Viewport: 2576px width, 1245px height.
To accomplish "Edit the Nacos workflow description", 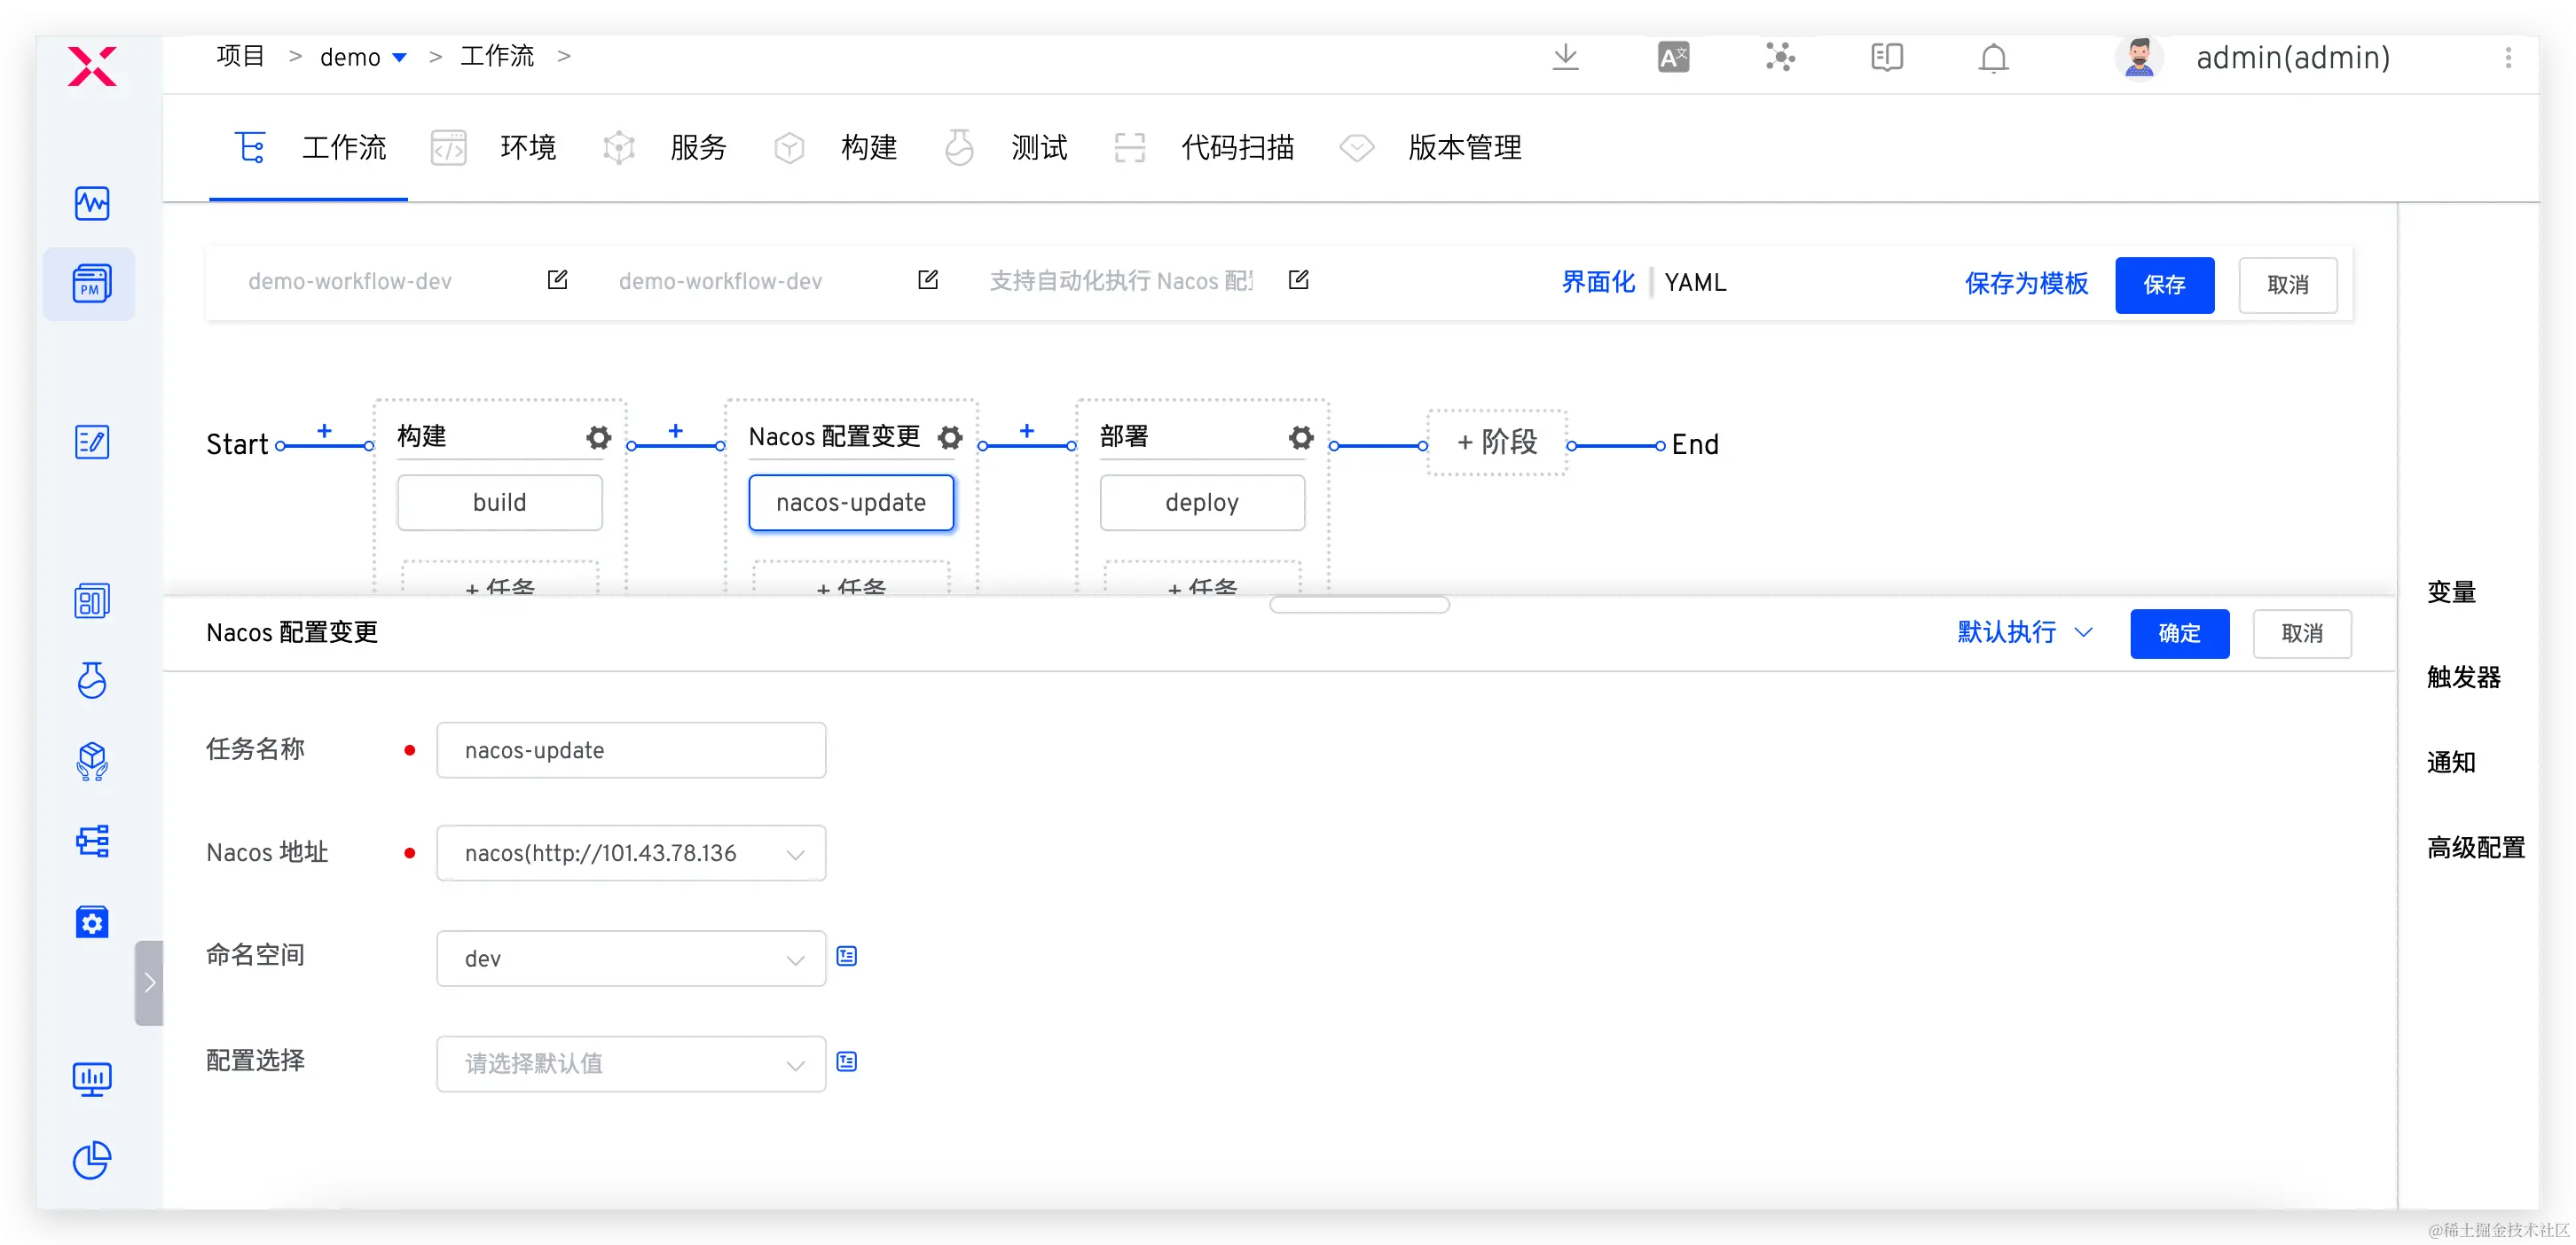I will click(1298, 280).
